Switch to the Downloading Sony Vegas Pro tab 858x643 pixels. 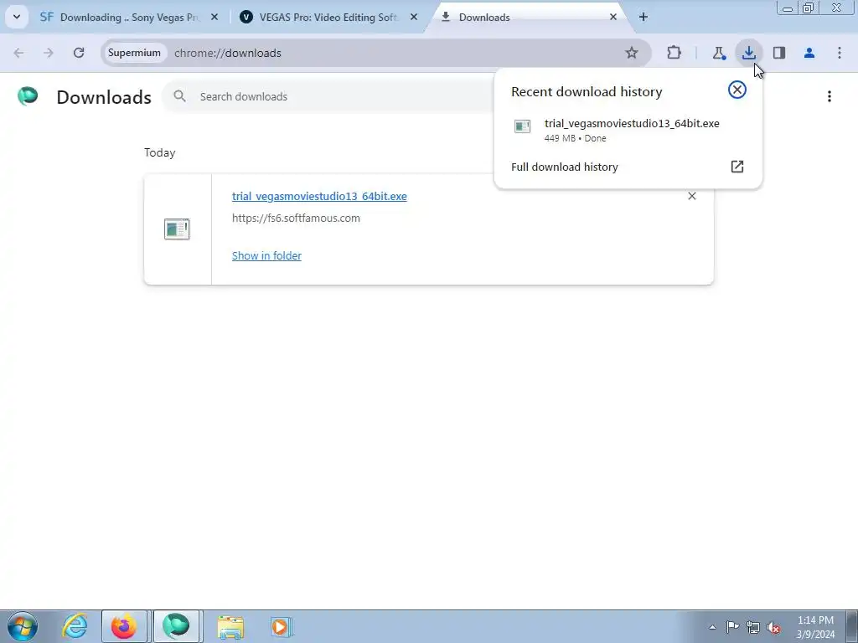click(x=128, y=17)
